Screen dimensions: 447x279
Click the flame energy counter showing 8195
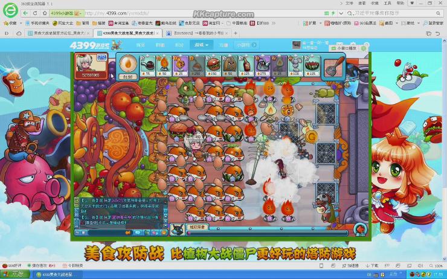(x=127, y=66)
